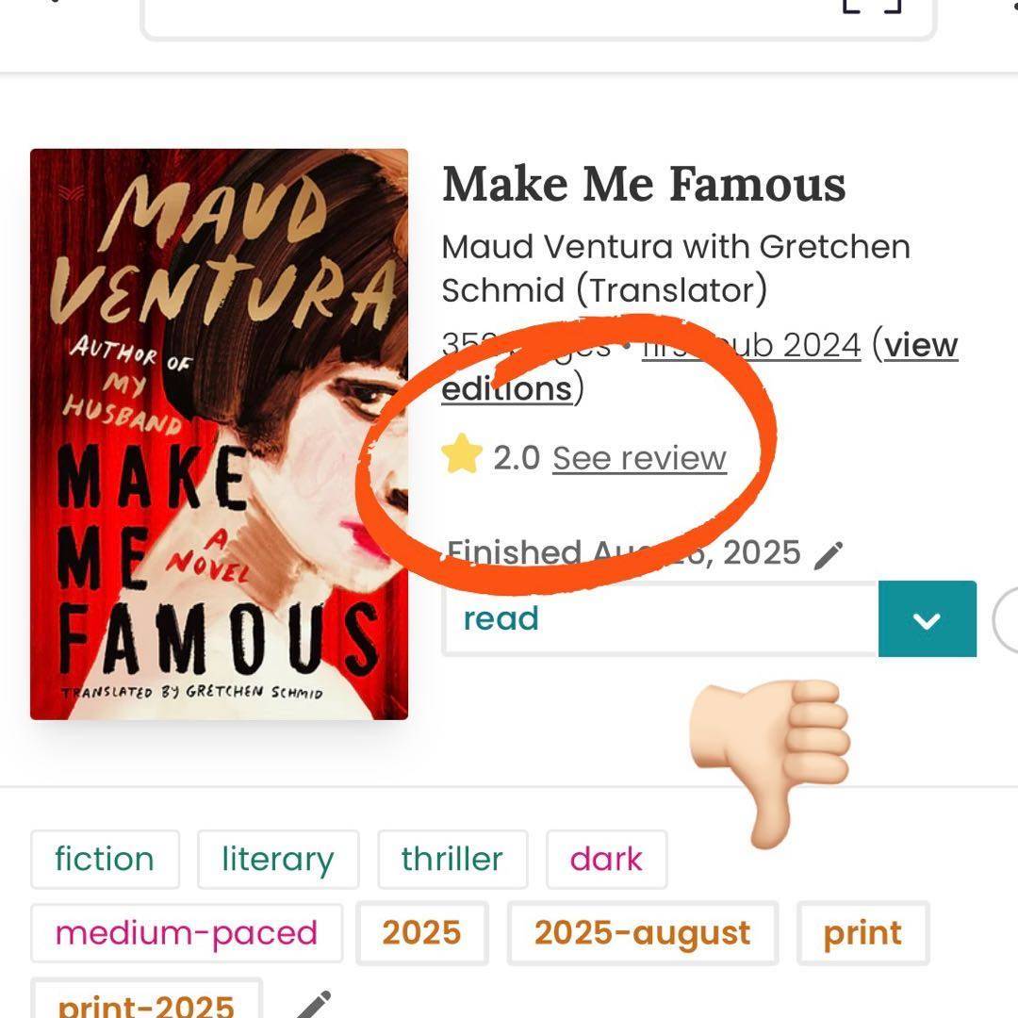Open the '2025-august' custom tag
The image size is (1018, 1018).
pyautogui.click(x=643, y=933)
